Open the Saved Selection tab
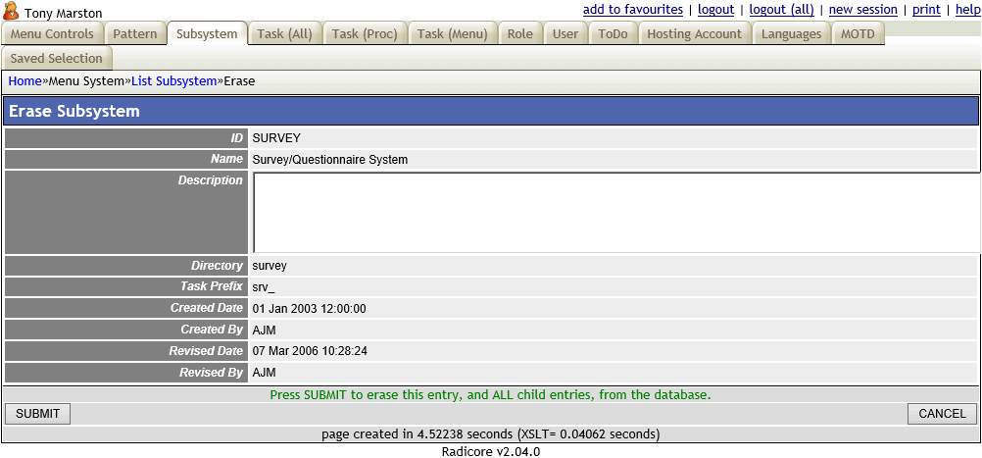The width and height of the screenshot is (982, 458). 56,59
